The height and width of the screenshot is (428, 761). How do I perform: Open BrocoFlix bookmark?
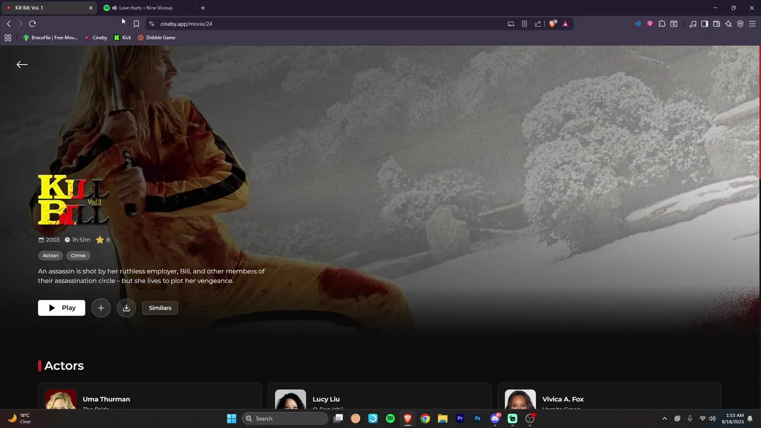(x=50, y=37)
